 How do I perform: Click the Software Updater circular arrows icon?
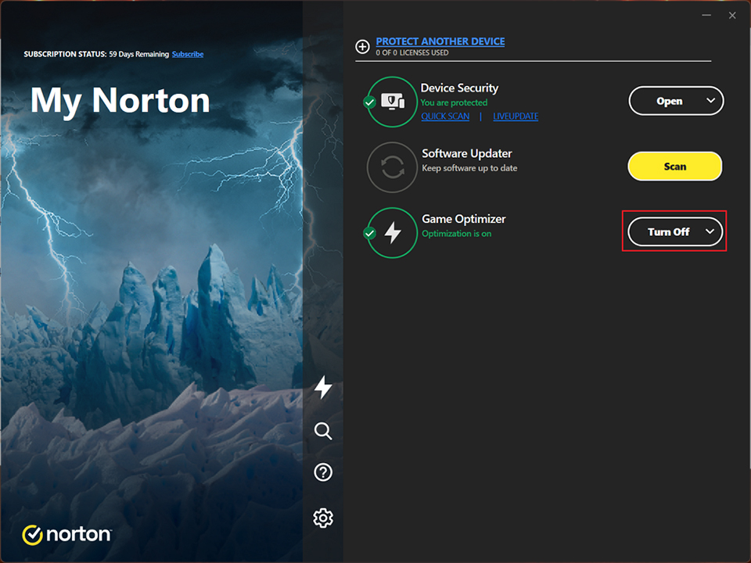tap(392, 167)
